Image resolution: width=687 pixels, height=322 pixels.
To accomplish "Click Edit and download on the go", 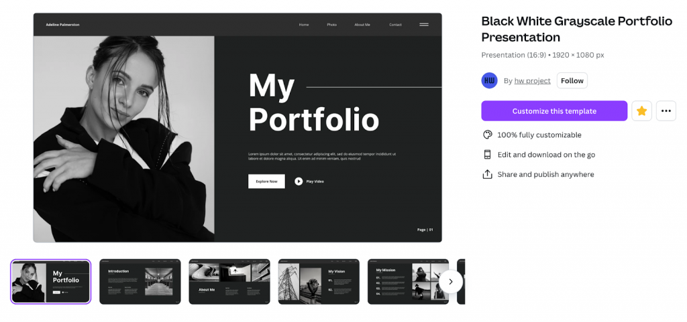I will click(546, 155).
